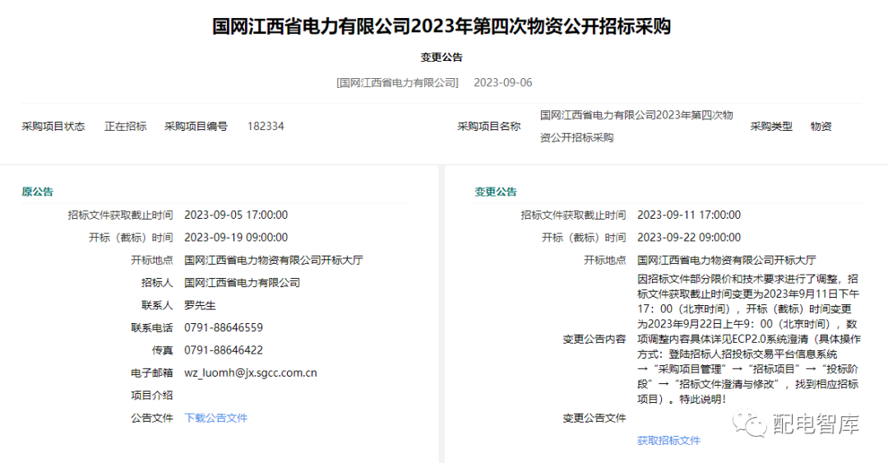Click the 变更公告内容 label
888x463 pixels.
[x=594, y=339]
